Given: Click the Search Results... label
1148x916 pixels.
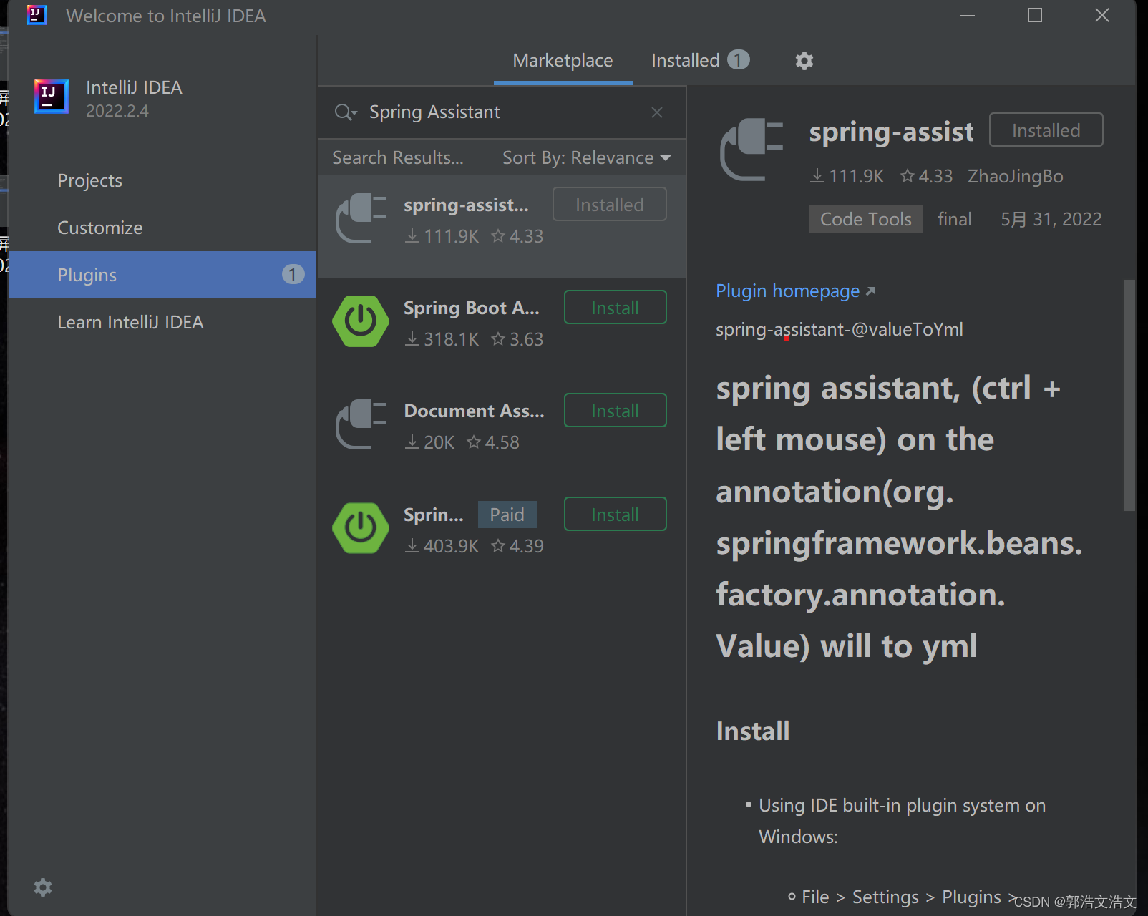Looking at the screenshot, I should pos(398,157).
